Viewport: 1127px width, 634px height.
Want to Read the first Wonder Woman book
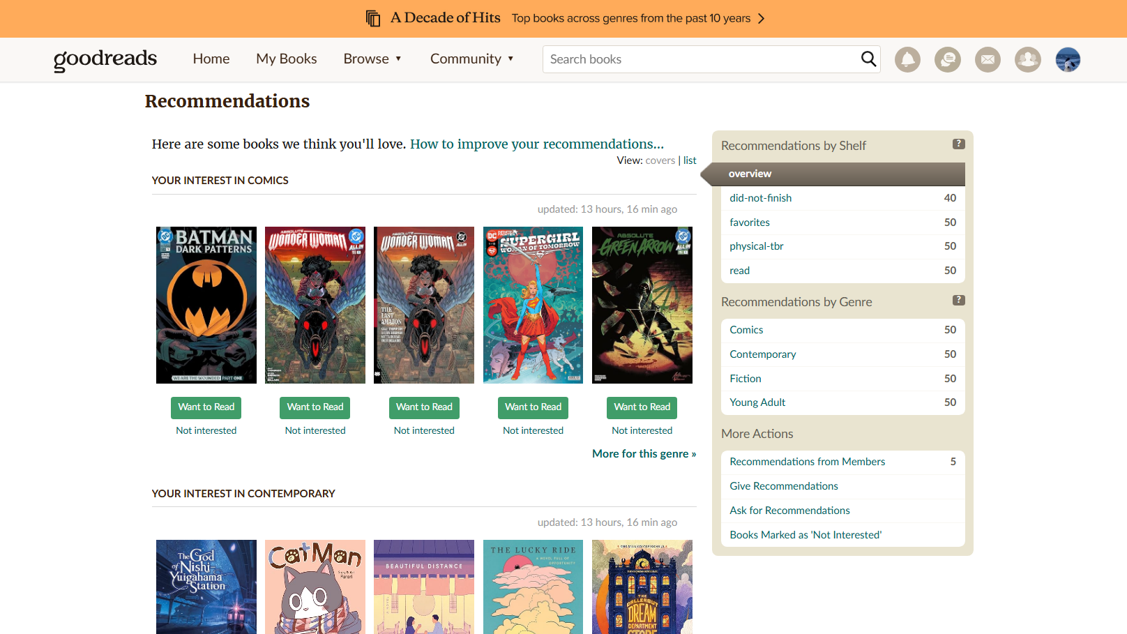tap(315, 407)
